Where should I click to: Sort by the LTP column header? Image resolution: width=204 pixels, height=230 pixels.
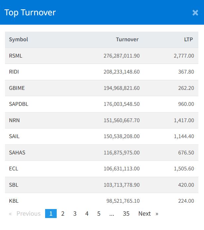click(x=188, y=40)
